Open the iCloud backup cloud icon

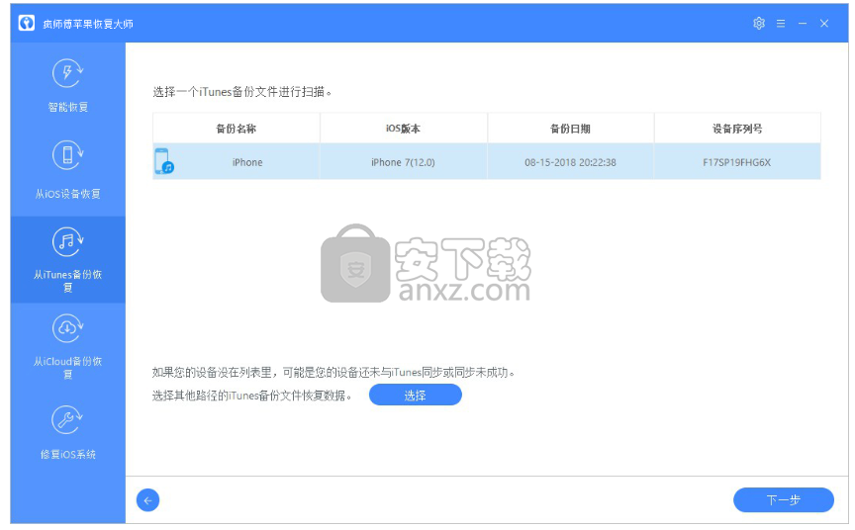pyautogui.click(x=67, y=328)
